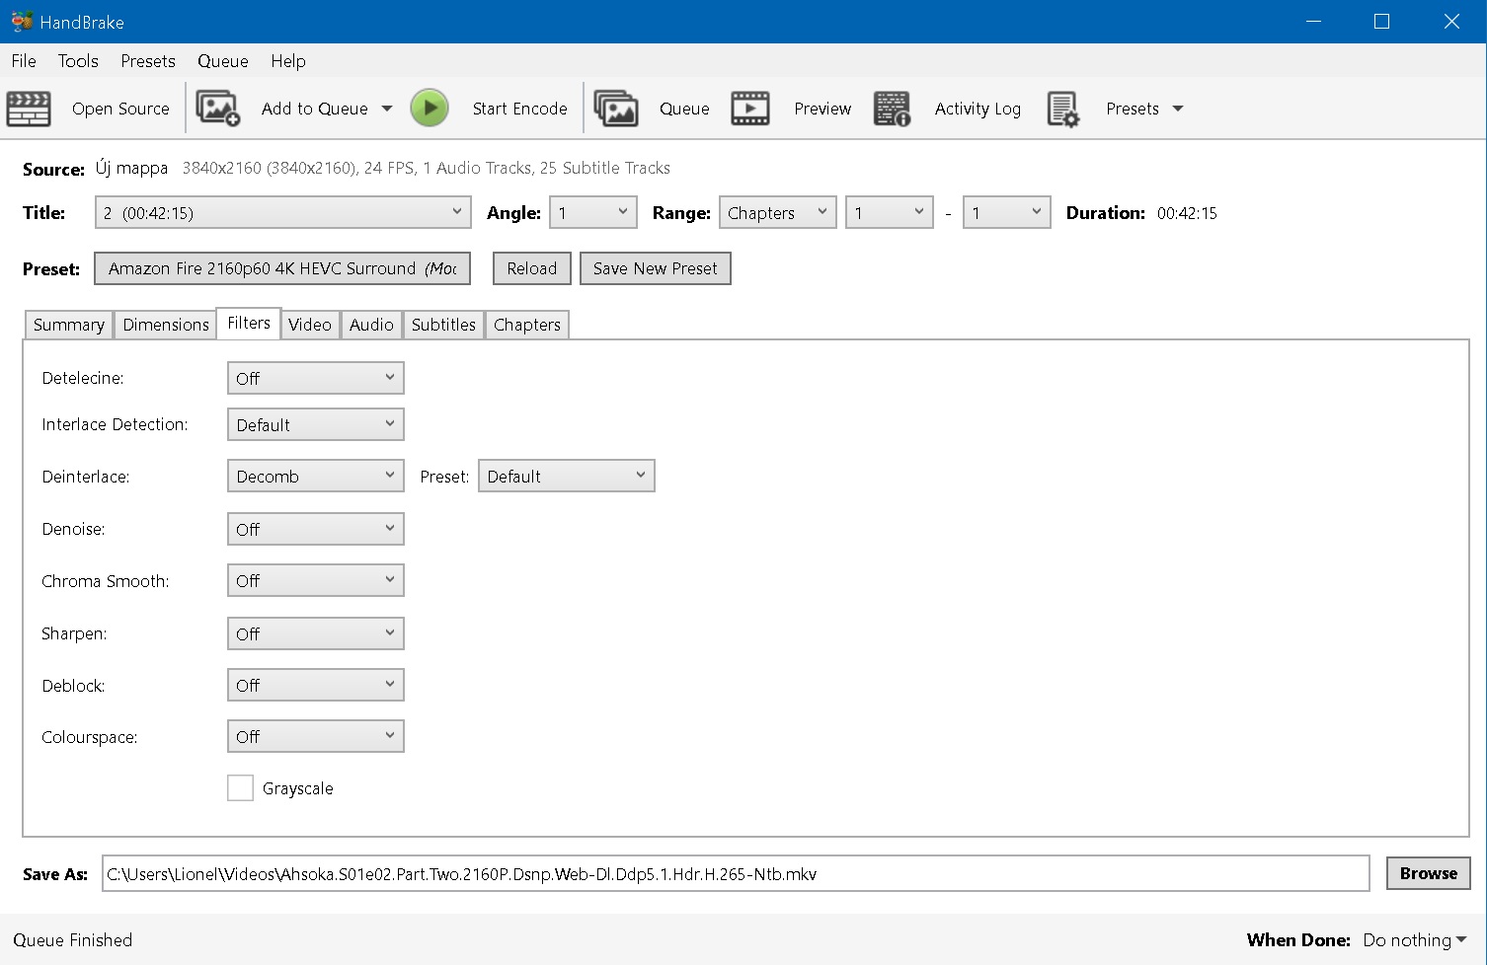Open the end chapter dropdown
1487x965 pixels.
[x=1007, y=212]
